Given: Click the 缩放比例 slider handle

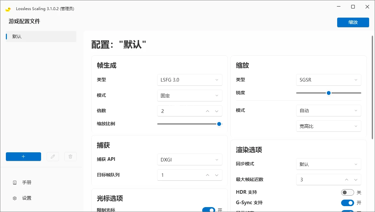Looking at the screenshot, I should tap(219, 124).
